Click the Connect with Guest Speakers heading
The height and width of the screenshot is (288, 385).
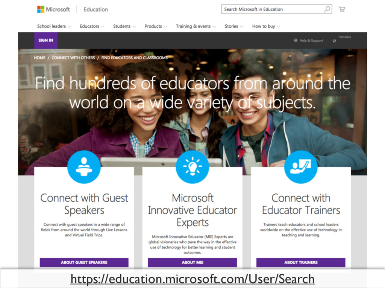point(84,204)
